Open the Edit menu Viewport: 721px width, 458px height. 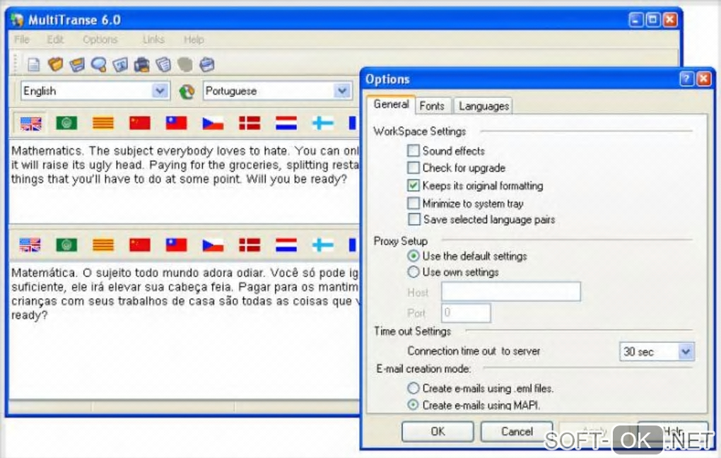(x=55, y=40)
